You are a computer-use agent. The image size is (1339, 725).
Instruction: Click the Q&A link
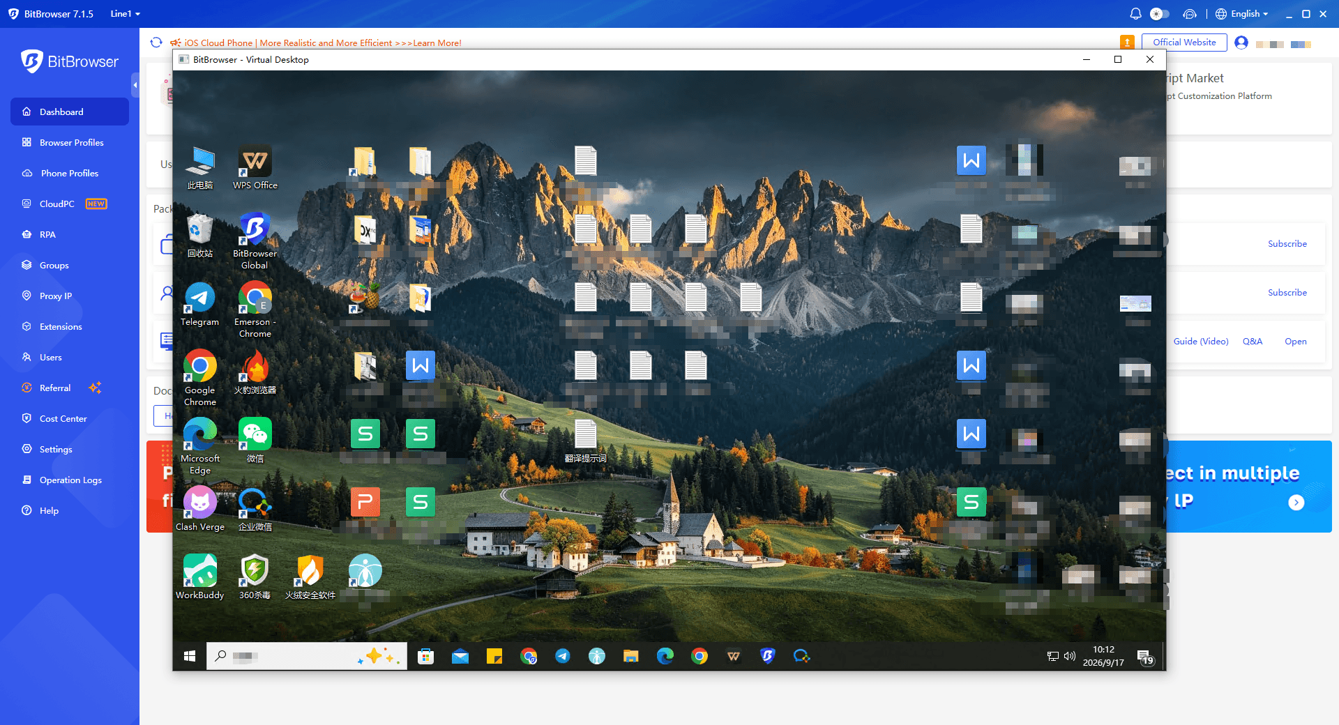[1253, 342]
